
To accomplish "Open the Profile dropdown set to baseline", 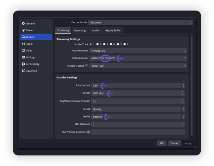I will (138, 117).
